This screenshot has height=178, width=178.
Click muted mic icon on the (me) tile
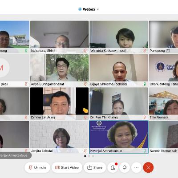click(x=26, y=84)
